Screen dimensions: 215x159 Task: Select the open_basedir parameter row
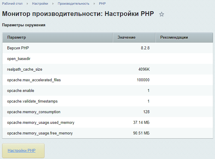(19, 59)
